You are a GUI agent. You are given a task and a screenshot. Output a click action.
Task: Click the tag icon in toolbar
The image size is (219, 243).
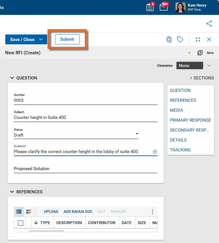click(180, 39)
